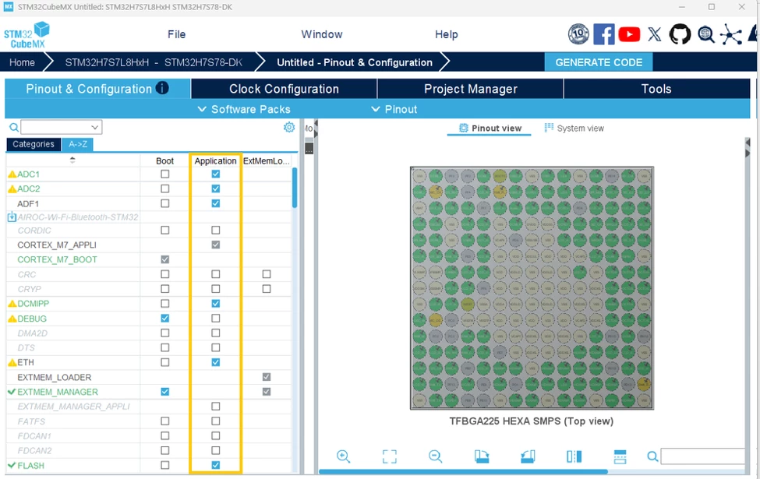Enable CRYP in the Application column
This screenshot has width=760, height=479.
tap(216, 289)
